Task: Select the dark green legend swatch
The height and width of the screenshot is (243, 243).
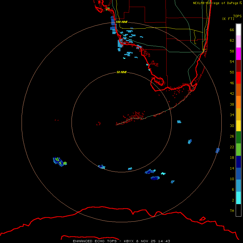Action: click(238, 137)
